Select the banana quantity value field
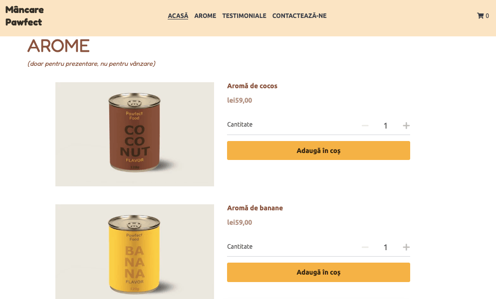Viewport: 496px width, 299px height. [385, 247]
